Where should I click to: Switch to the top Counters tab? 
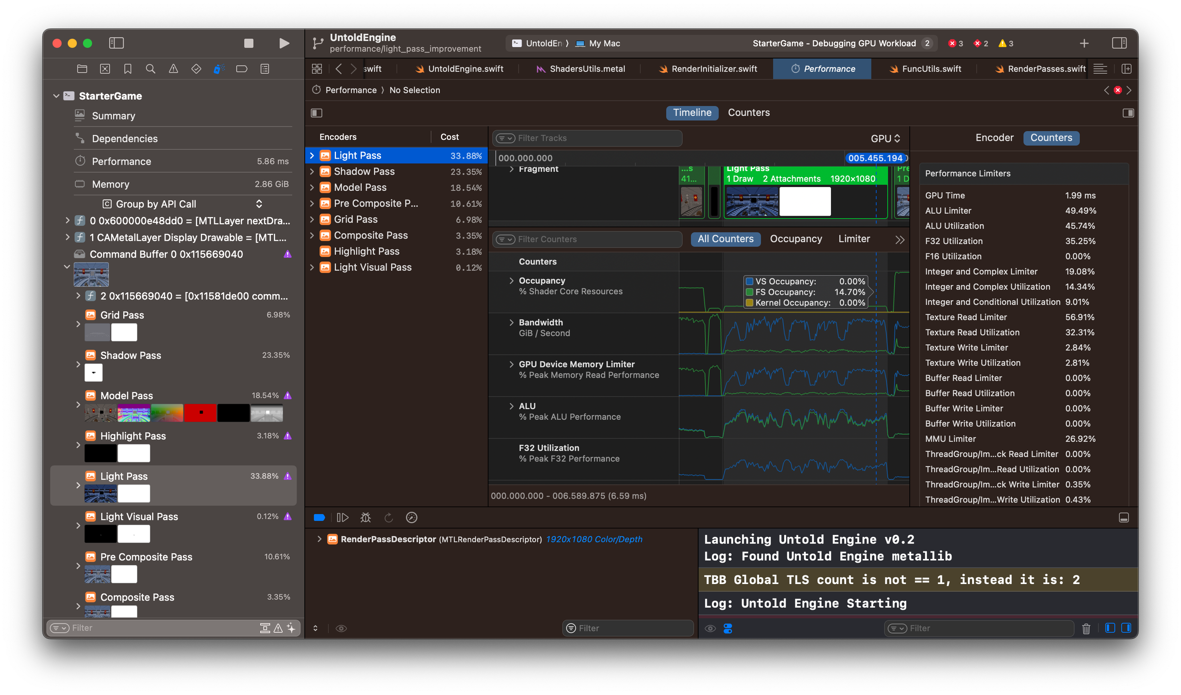click(x=749, y=113)
